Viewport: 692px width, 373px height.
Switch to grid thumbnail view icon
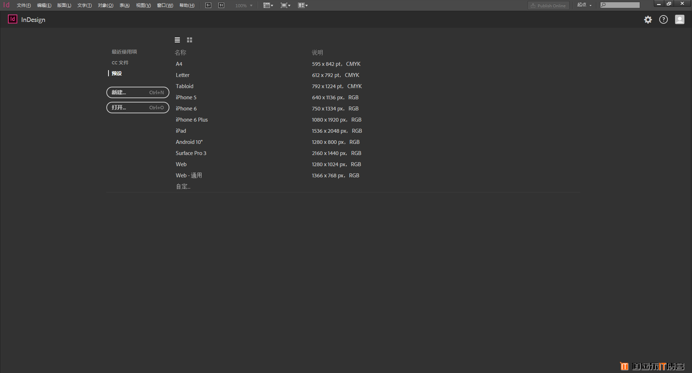pyautogui.click(x=190, y=40)
